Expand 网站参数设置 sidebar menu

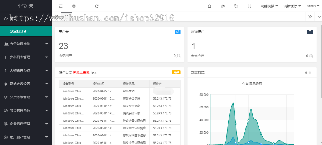26,84
